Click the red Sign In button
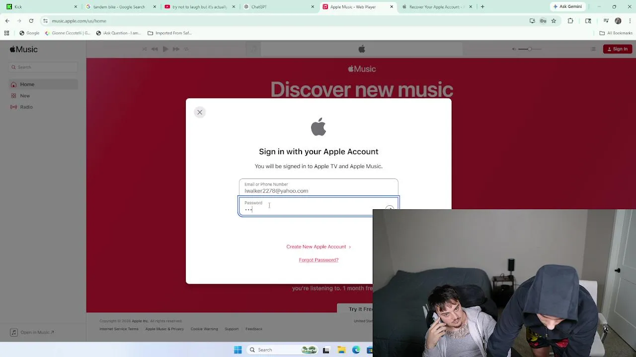 (618, 49)
